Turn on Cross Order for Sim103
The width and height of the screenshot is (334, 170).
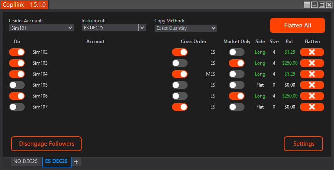(x=179, y=63)
